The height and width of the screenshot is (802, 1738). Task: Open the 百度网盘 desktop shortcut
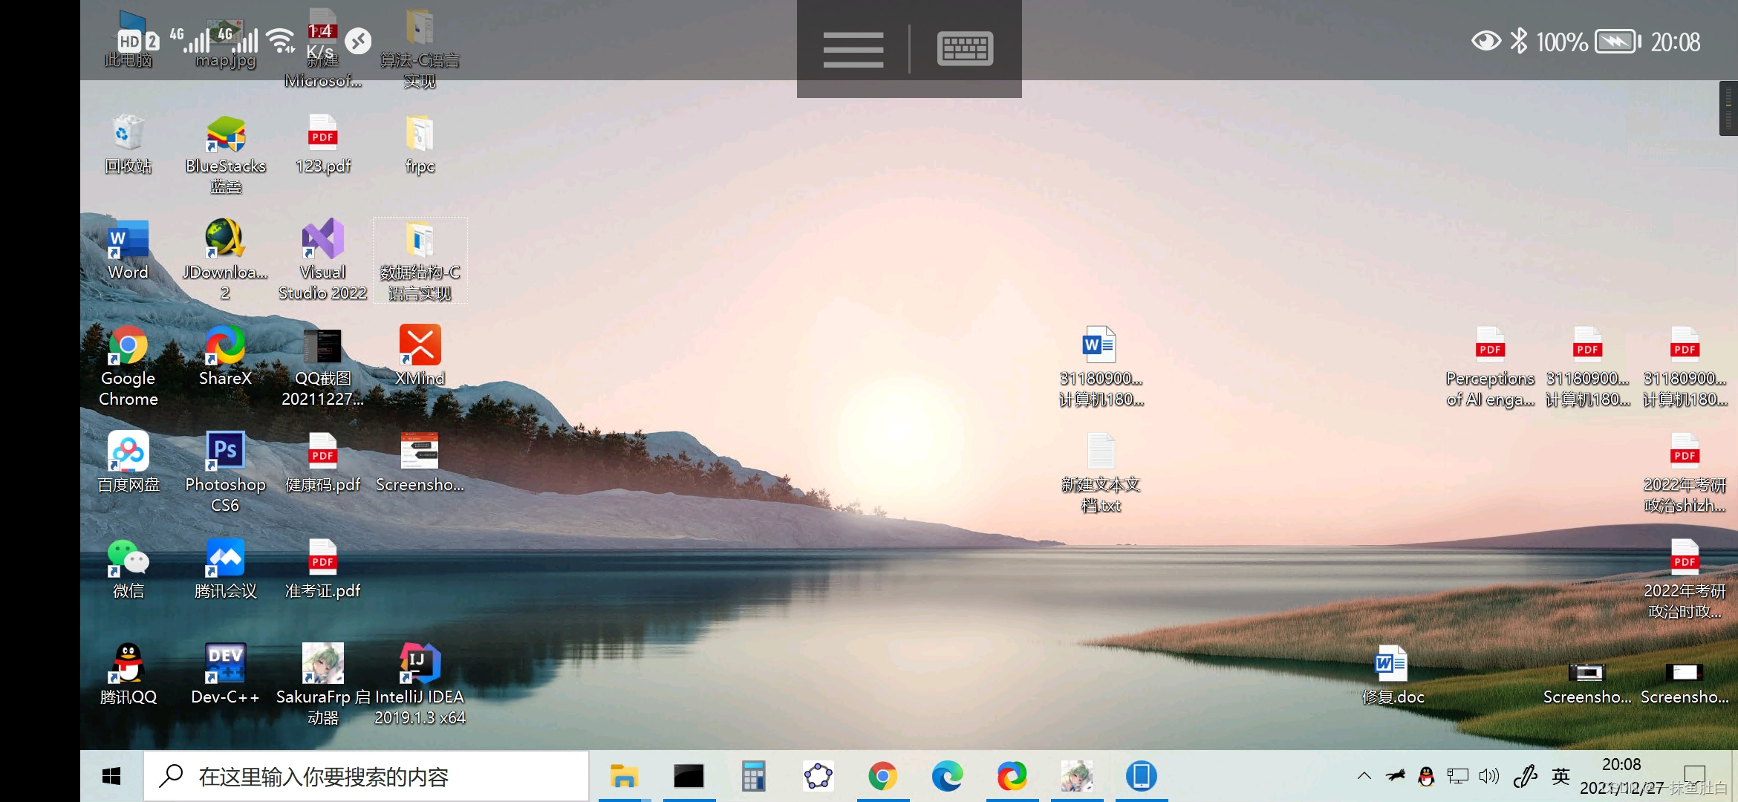(128, 452)
